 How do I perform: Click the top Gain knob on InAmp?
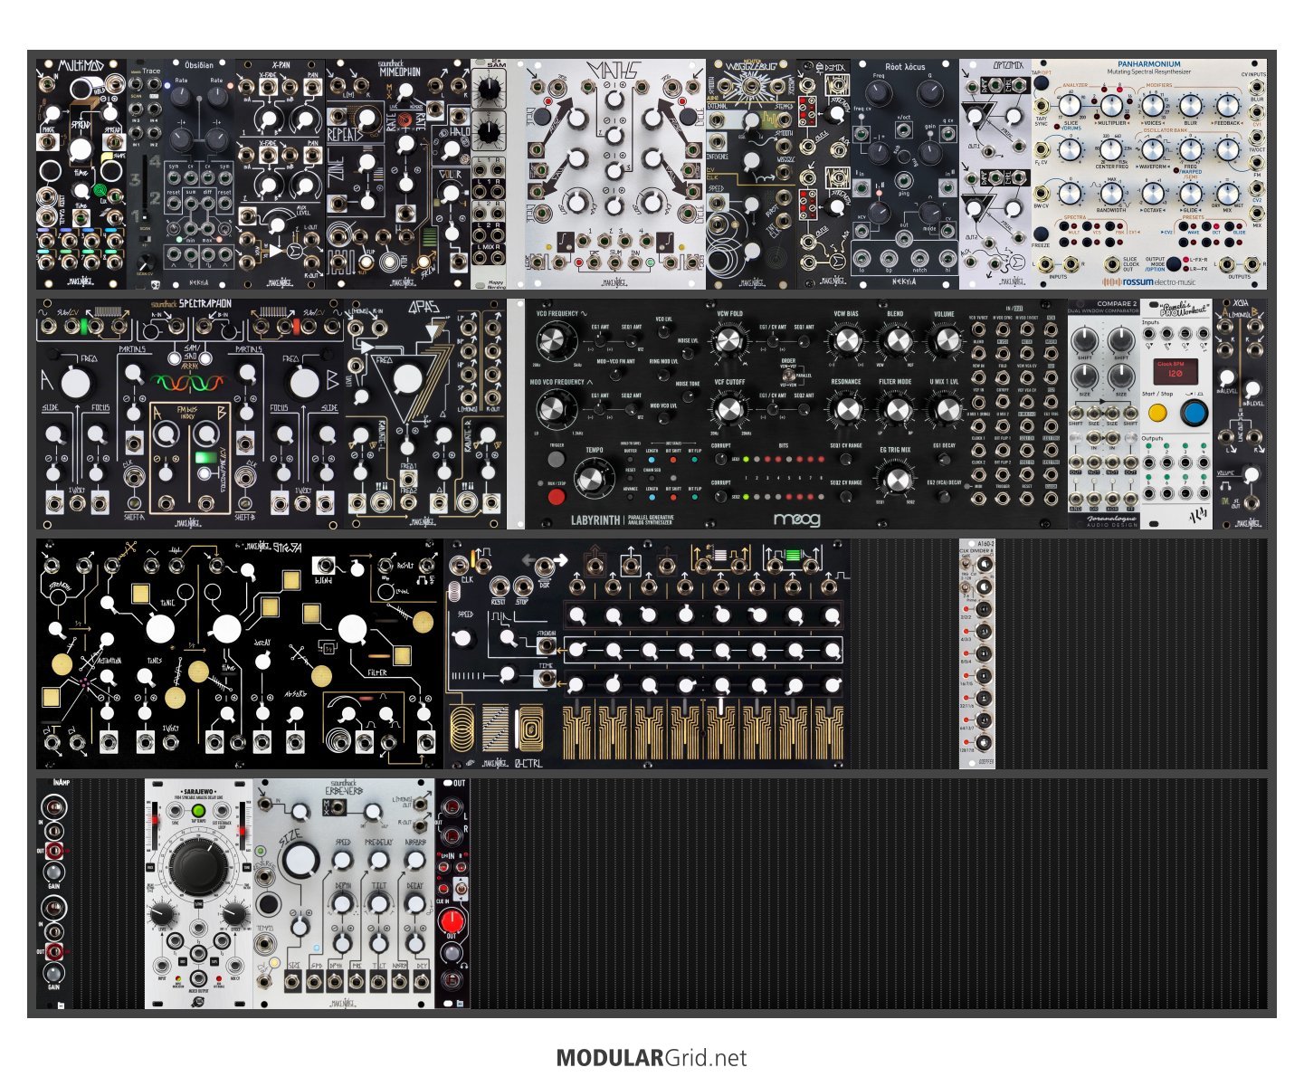tap(54, 872)
